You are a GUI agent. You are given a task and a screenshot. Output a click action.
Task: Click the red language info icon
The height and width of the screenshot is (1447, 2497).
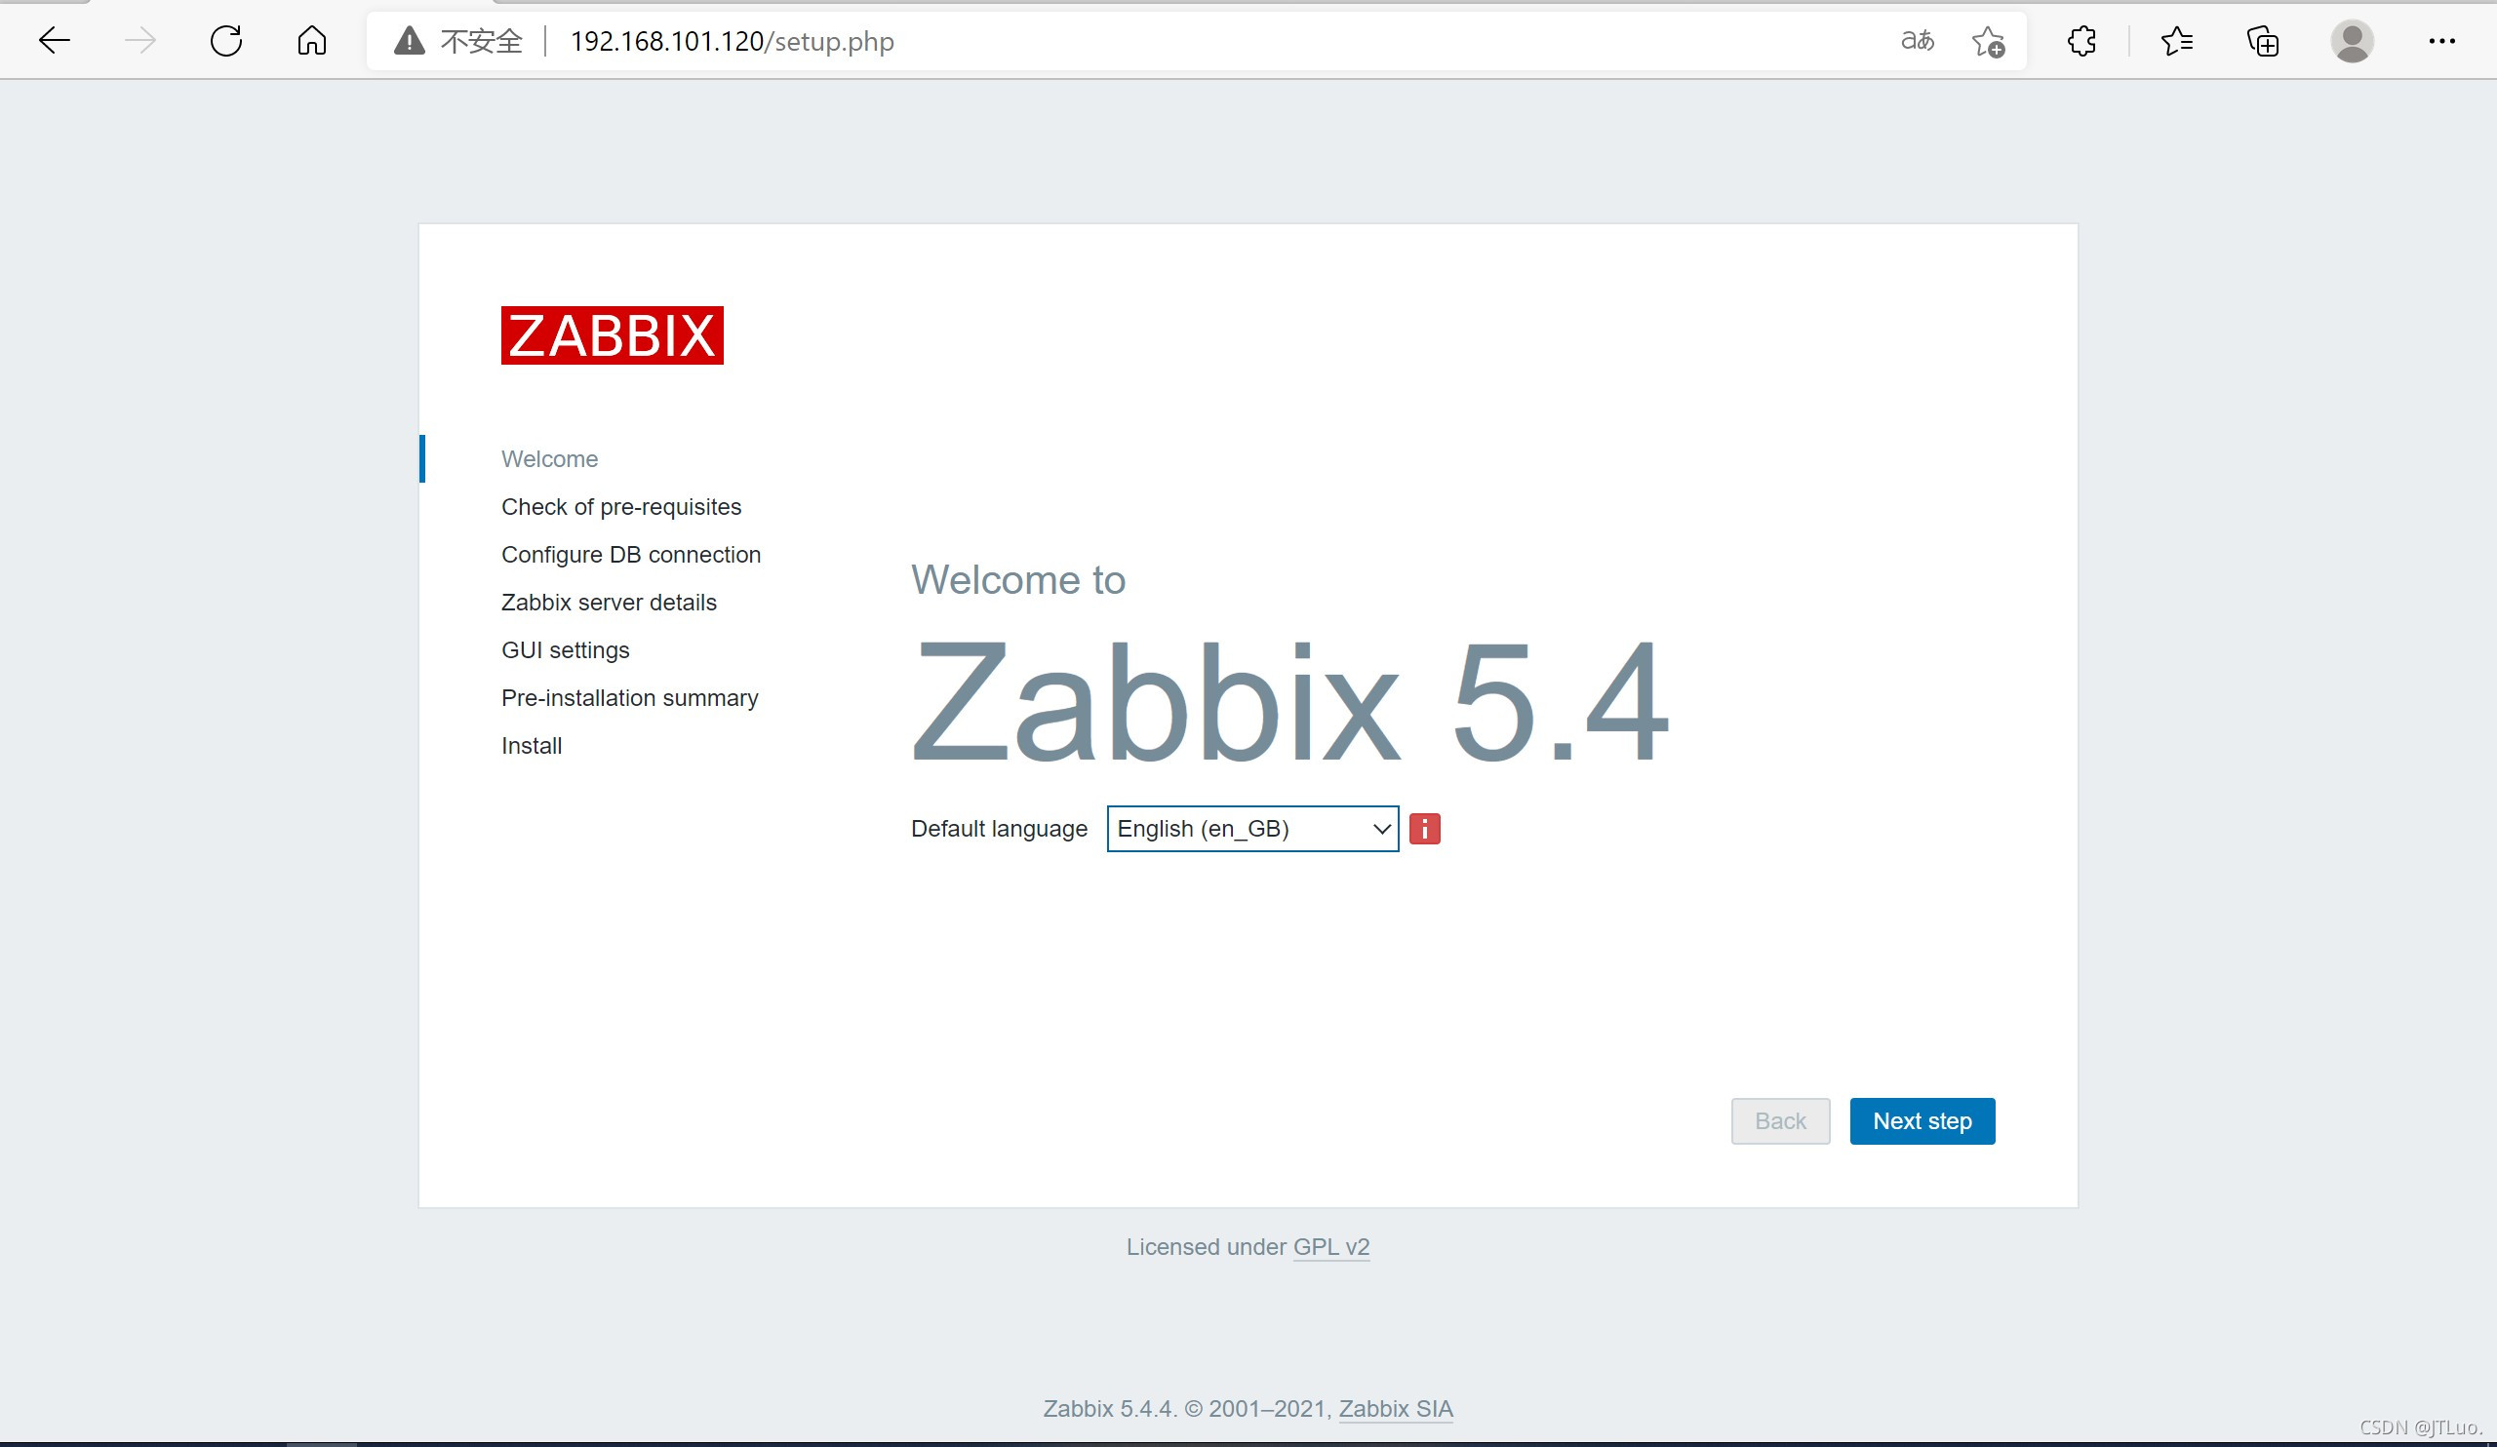(x=1424, y=829)
